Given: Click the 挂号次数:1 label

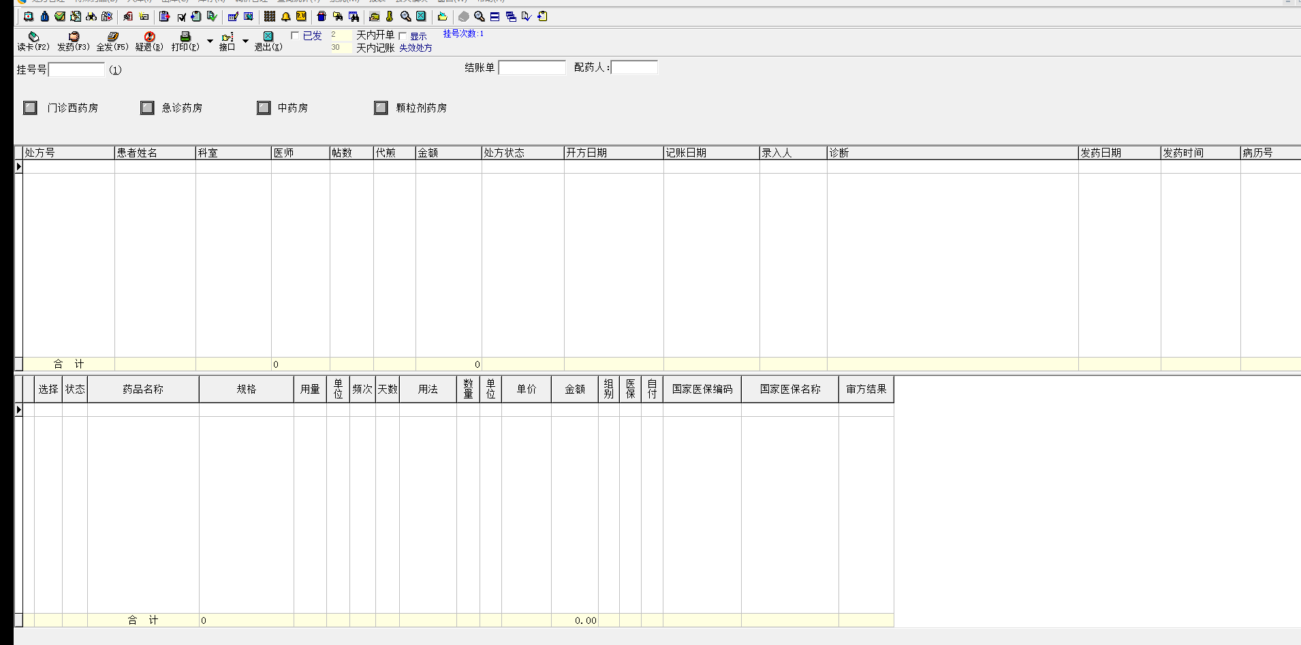Looking at the screenshot, I should pyautogui.click(x=463, y=33).
